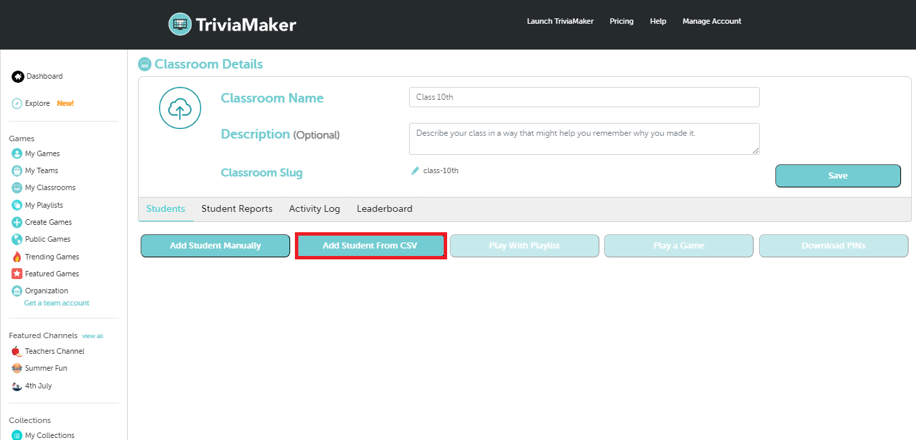Click the 'Get a team account' link
Viewport: 916px width, 440px height.
57,303
